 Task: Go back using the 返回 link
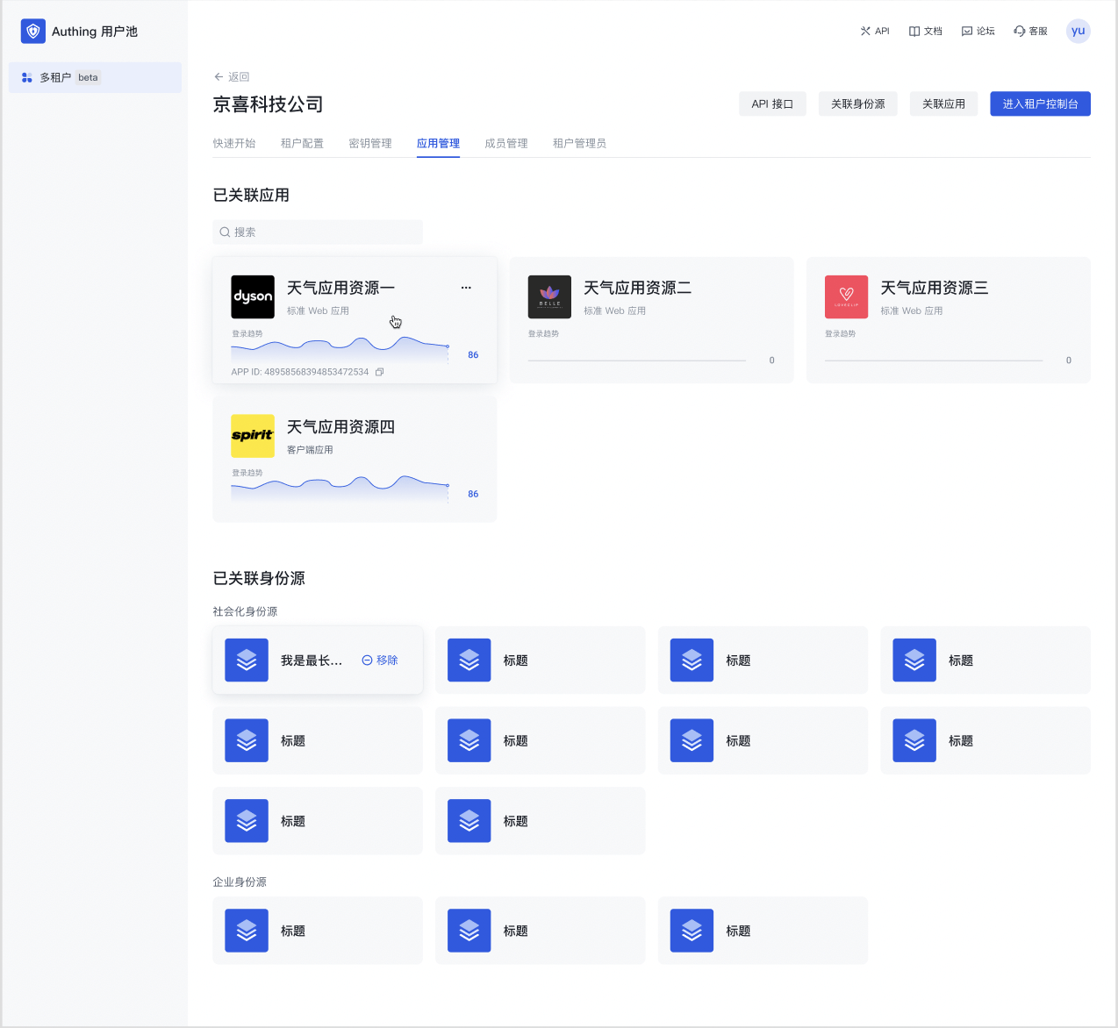pyautogui.click(x=232, y=77)
